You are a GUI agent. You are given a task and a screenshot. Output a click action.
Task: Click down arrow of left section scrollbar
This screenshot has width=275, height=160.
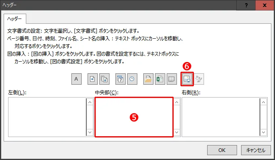(90, 132)
